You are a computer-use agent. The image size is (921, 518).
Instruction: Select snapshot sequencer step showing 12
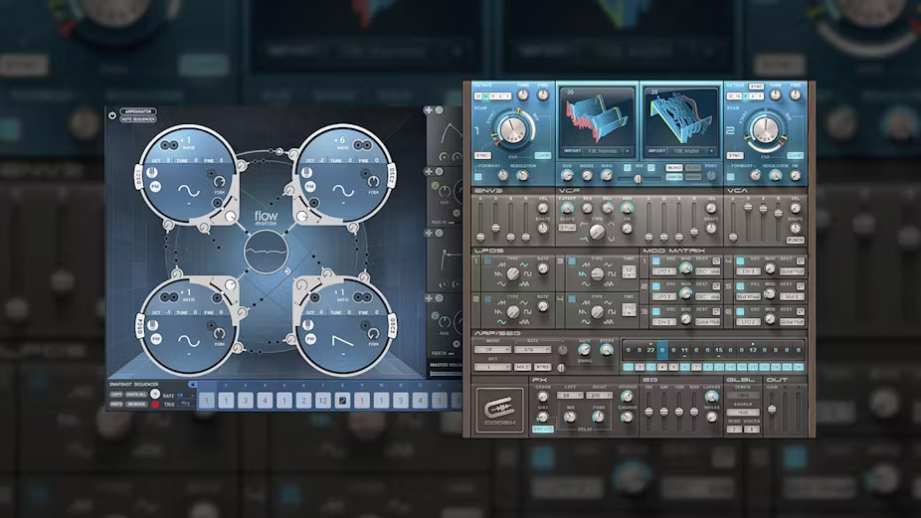(x=323, y=401)
